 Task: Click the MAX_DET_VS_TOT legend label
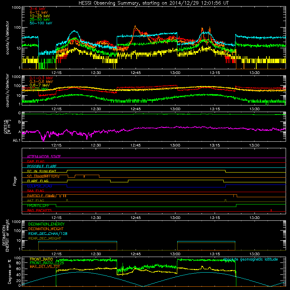coord(45,266)
